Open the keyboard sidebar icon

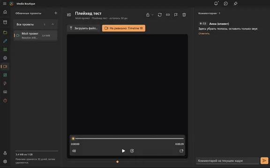5,92
